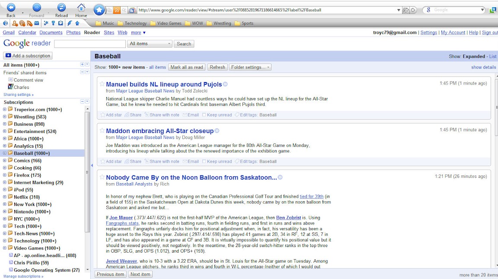Viewport: 498px width, 279px height.
Task: Share with note on the Maddon article
Action: click(162, 161)
